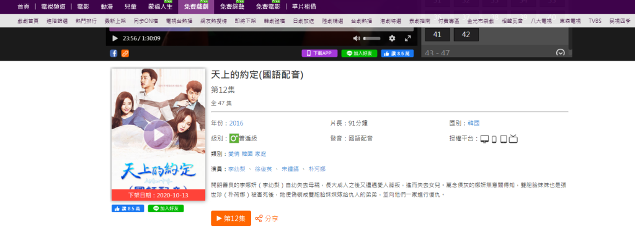Open TVBS in the sub navigation
Viewport: 635px width, 237px height.
(x=595, y=21)
